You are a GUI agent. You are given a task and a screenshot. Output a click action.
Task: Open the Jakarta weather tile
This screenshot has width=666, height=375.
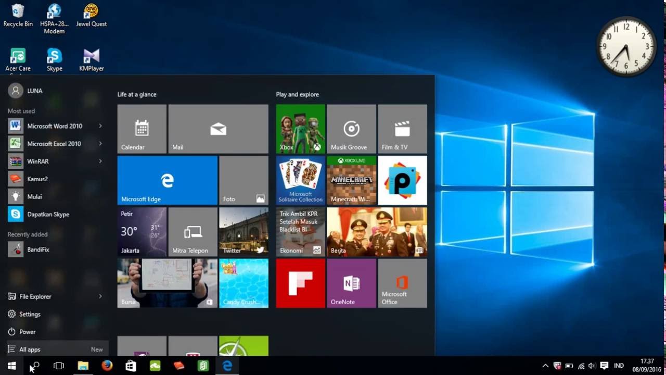(x=142, y=232)
